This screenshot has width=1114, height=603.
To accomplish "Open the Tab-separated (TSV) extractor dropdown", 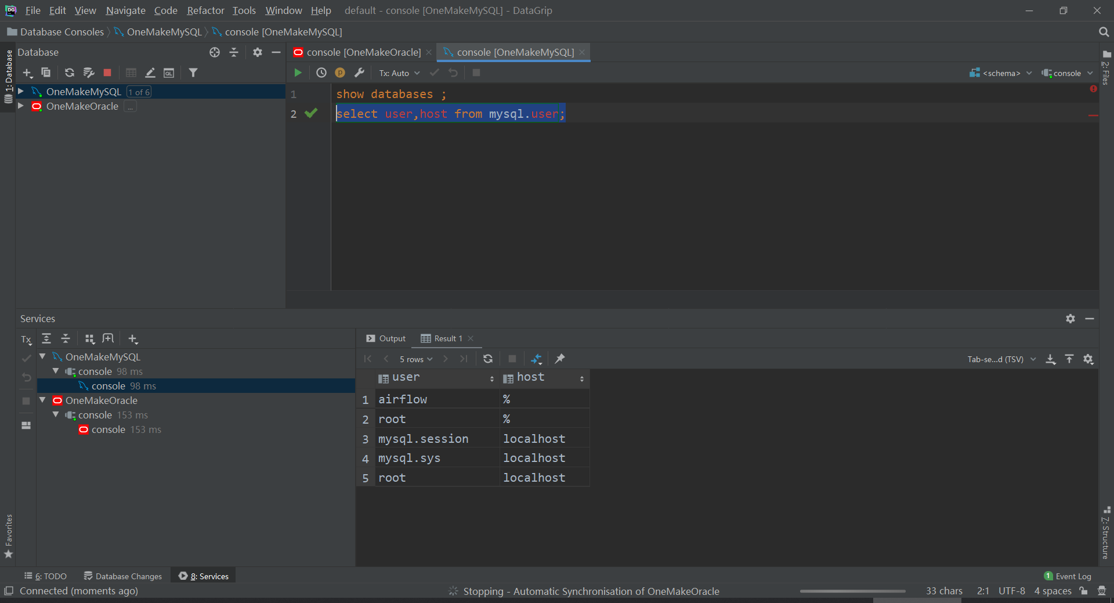I will click(x=1001, y=359).
